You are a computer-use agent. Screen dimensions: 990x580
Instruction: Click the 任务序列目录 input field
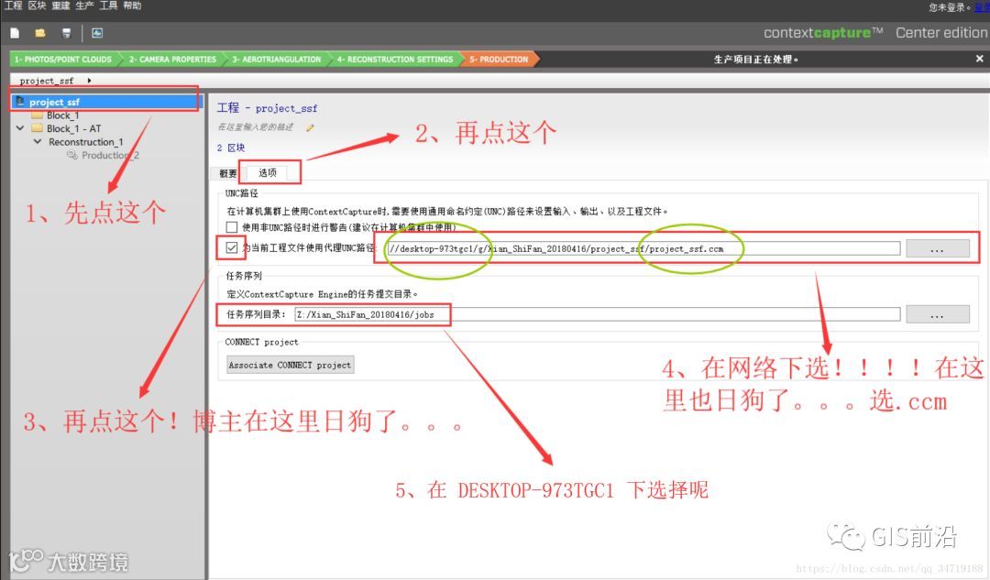point(598,314)
